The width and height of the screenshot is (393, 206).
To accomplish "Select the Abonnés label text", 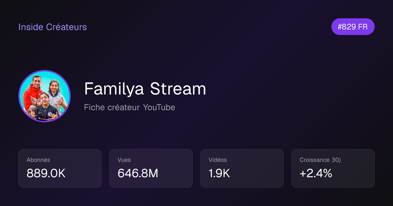I will pos(38,160).
